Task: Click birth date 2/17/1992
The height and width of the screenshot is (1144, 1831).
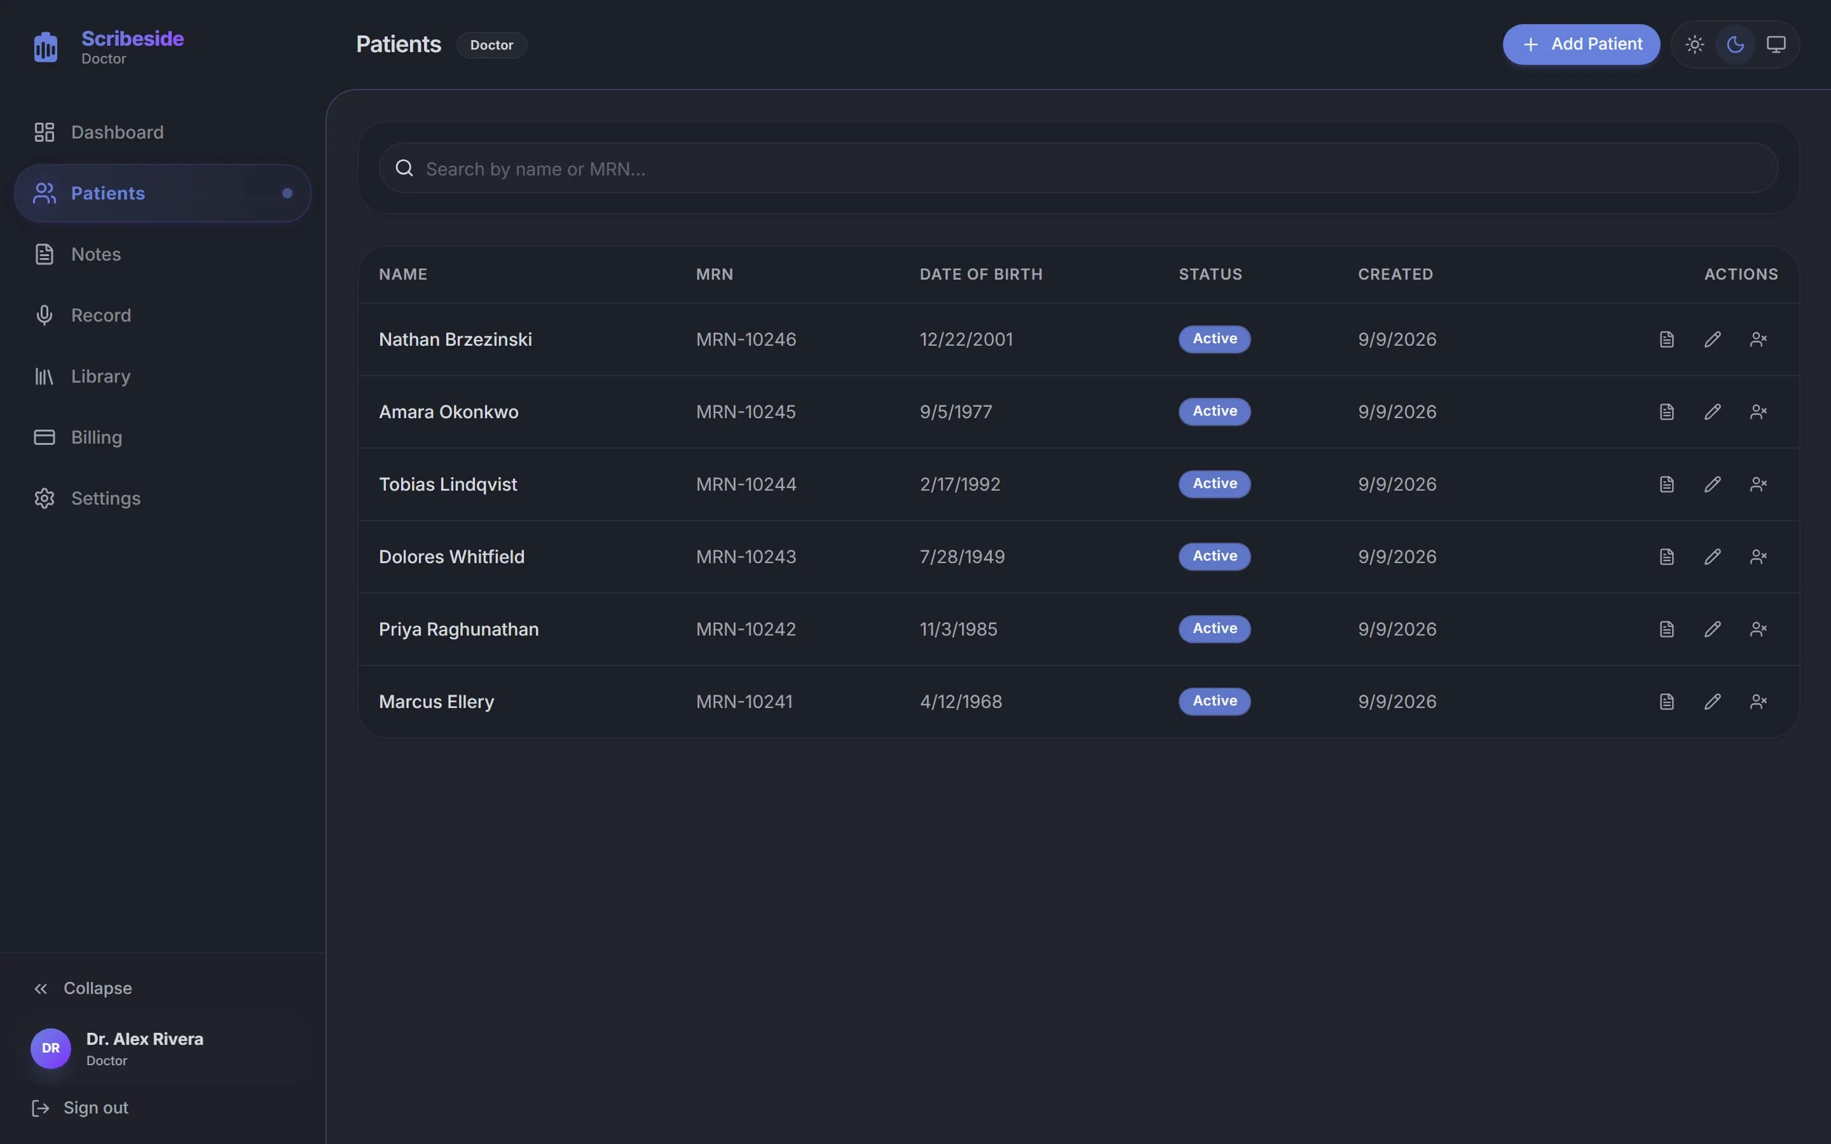Action: tap(960, 484)
